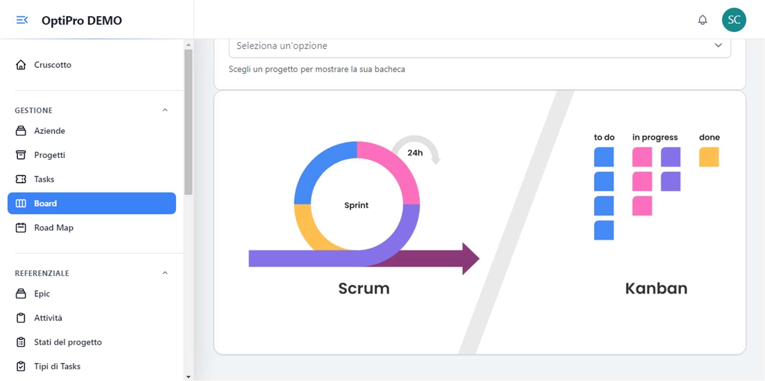This screenshot has height=381, width=765.
Task: Click the Cruscotto home icon
Action: point(21,65)
